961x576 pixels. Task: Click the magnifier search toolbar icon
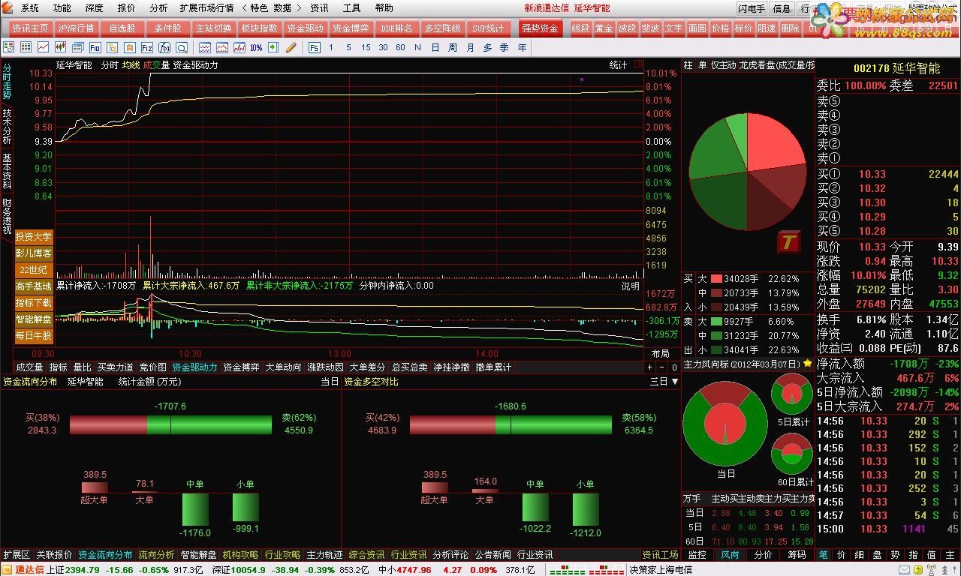(182, 47)
